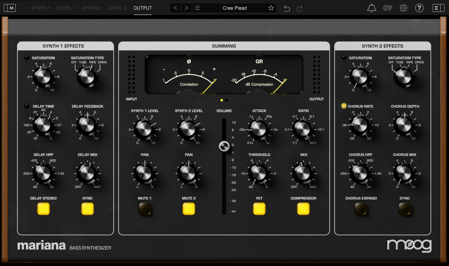The height and width of the screenshot is (266, 449).
Task: Click the CHORUS MIX knob
Action: click(x=404, y=174)
